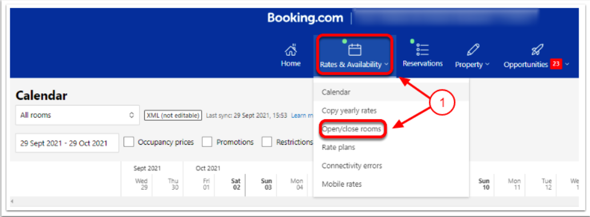Click the Booking.com logo
This screenshot has height=217, width=590.
point(305,18)
